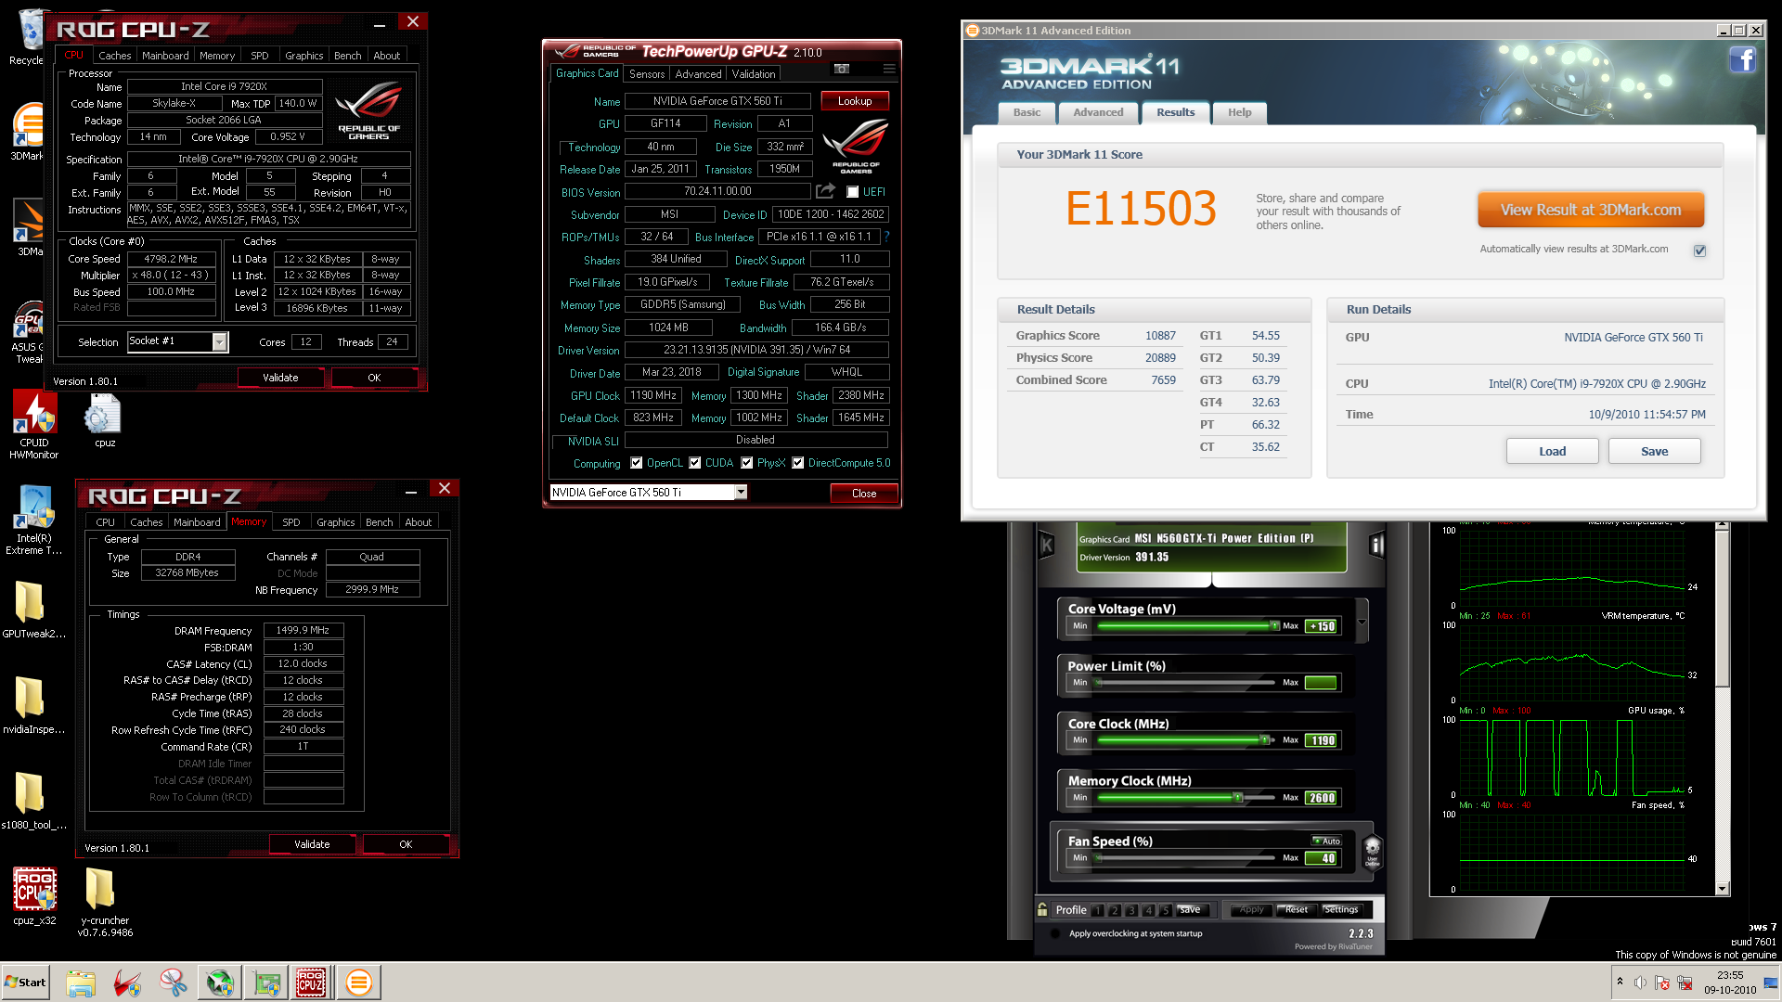
Task: Open the CPUID HWMonitor desktop shortcut
Action: pos(34,425)
